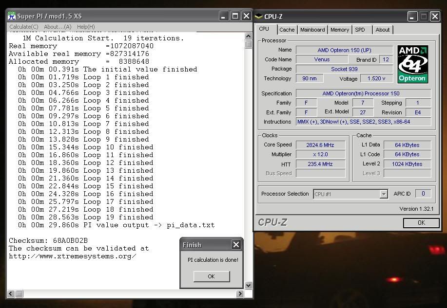
Task: Click the AMD 64 Opteron logo
Action: [x=413, y=64]
